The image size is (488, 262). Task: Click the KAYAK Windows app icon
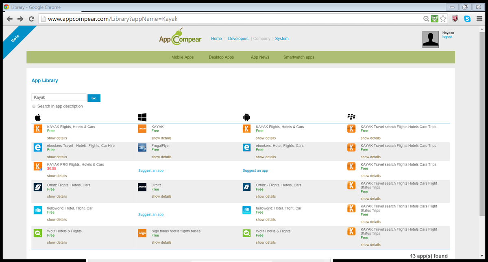[x=142, y=129]
